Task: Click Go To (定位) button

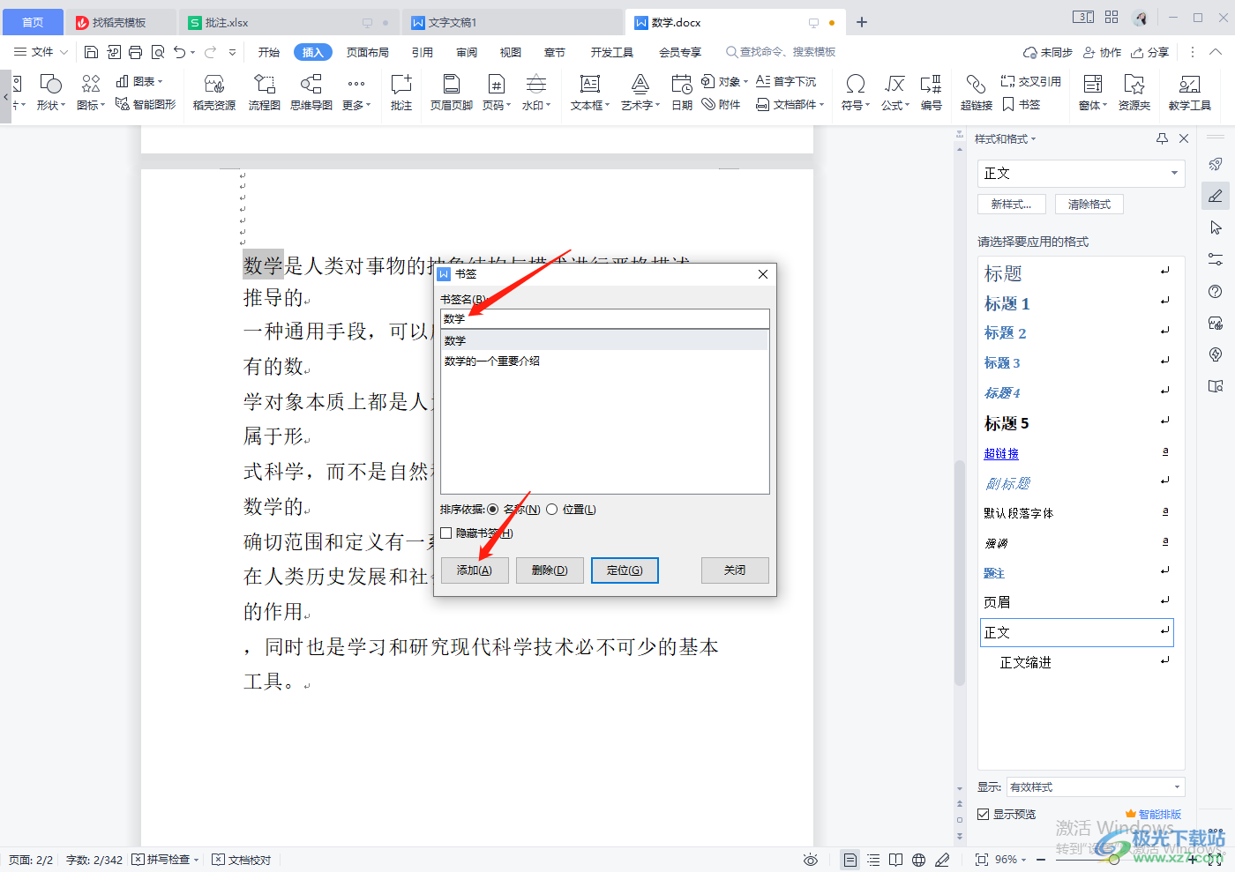Action: (x=625, y=570)
